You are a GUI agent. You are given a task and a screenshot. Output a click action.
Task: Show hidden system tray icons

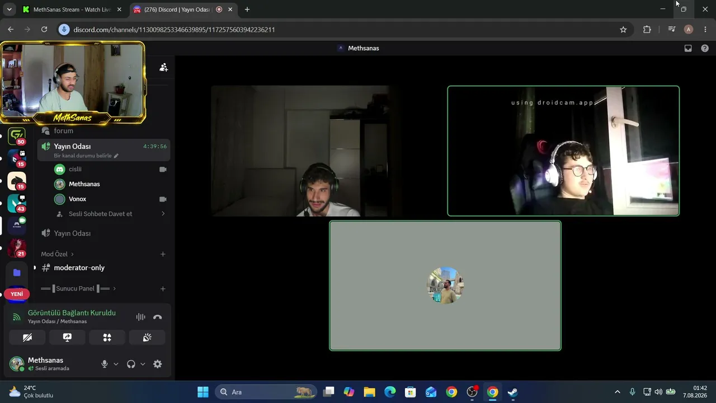[618, 392]
